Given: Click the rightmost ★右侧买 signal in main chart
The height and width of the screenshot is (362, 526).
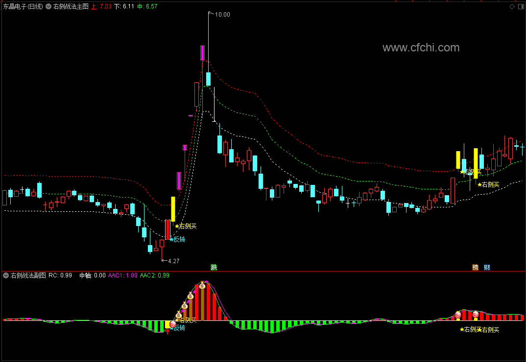Looking at the screenshot, I should click(488, 184).
